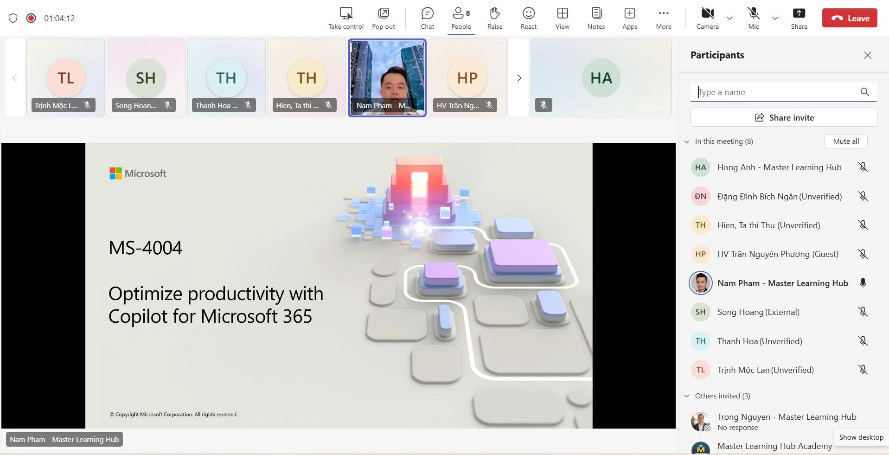Select the large HA self-view tile

tap(601, 78)
